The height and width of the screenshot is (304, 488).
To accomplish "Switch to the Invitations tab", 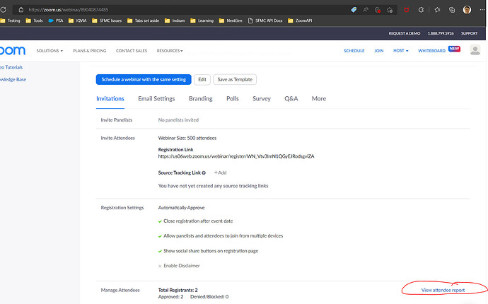I will click(110, 99).
